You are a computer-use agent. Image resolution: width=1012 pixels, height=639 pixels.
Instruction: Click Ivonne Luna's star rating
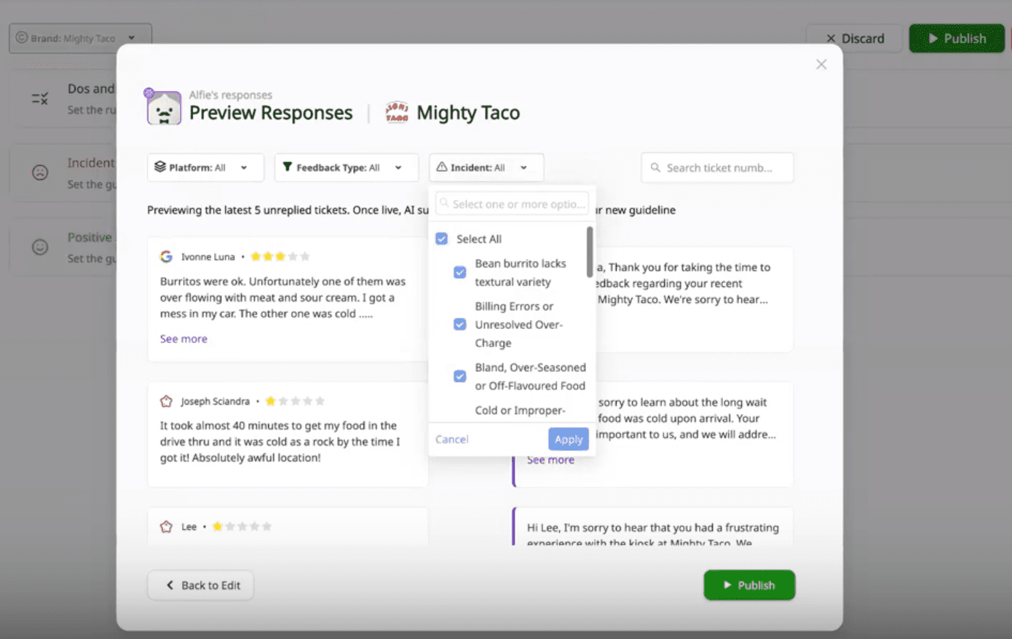(280, 256)
